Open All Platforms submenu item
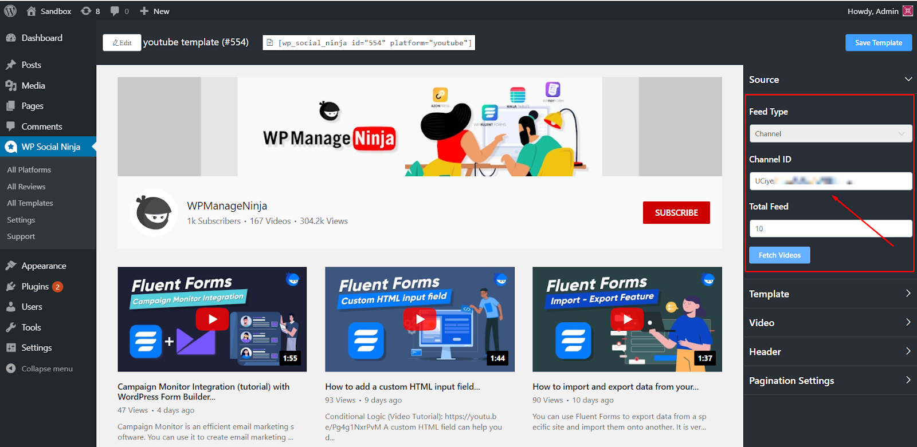 (x=29, y=169)
